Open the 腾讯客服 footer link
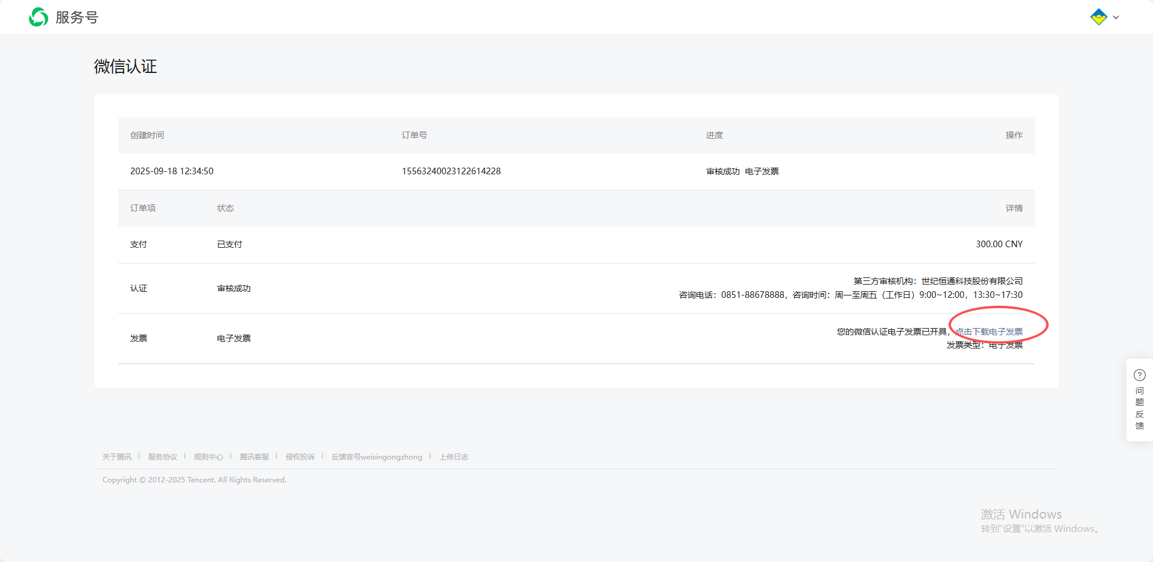The image size is (1153, 562). click(x=254, y=457)
